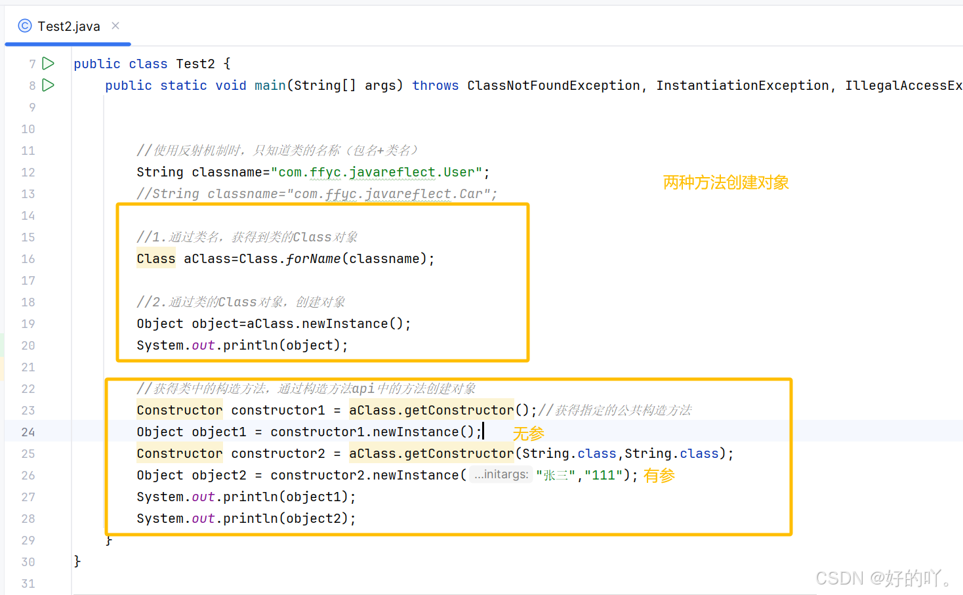Click the throws keyword
The image size is (963, 595).
pos(436,86)
